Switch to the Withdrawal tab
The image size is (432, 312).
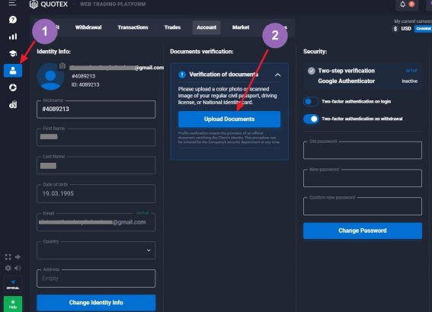pos(88,27)
